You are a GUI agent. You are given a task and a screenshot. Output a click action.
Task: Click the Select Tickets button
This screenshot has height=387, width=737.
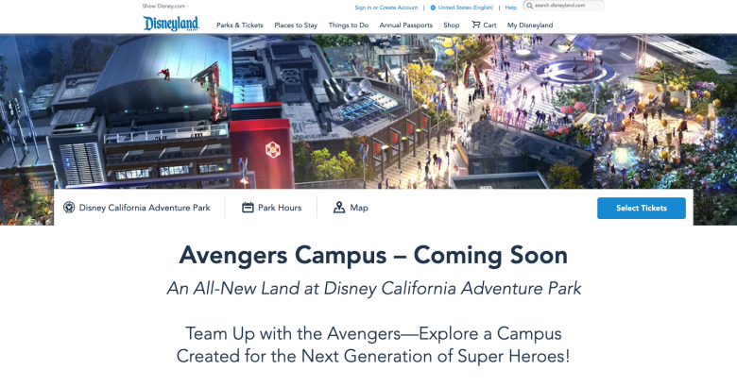tap(642, 208)
